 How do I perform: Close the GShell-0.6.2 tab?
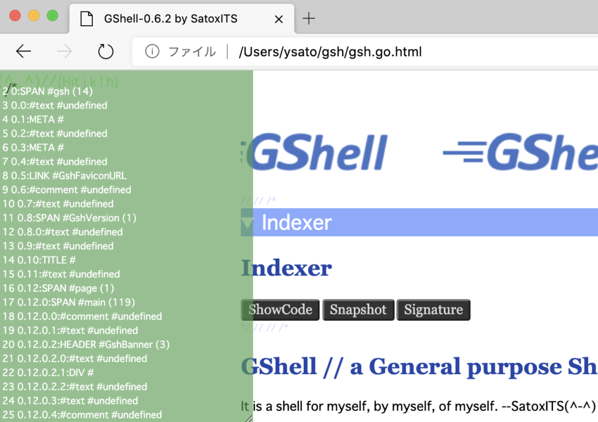tap(279, 19)
